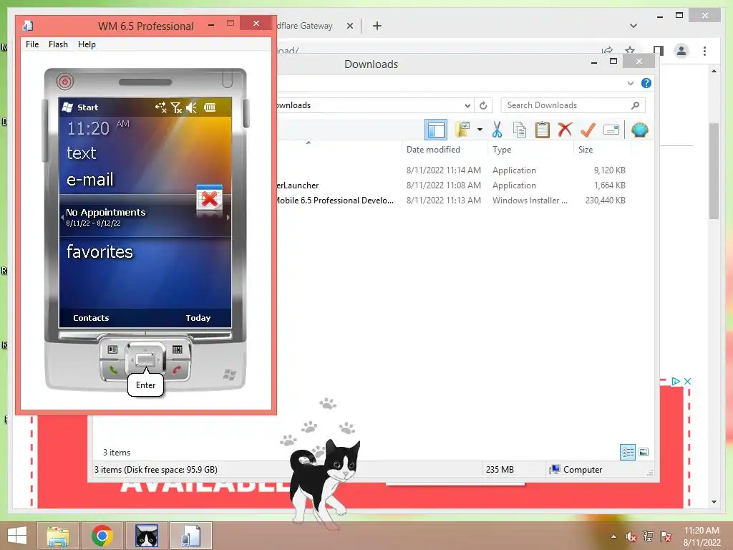Click the folder options icon in Downloads toolbar
This screenshot has height=550, width=733.
463,130
